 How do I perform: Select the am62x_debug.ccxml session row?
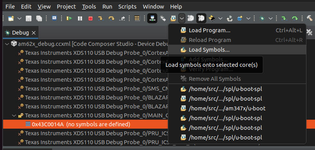pos(86,44)
